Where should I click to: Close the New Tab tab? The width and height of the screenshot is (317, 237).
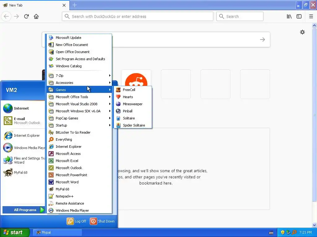[x=64, y=5]
